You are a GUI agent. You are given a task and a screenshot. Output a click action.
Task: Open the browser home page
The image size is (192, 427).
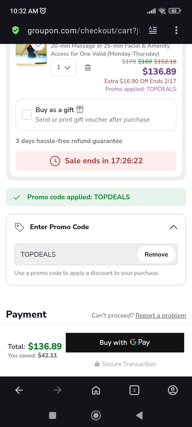click(x=96, y=390)
